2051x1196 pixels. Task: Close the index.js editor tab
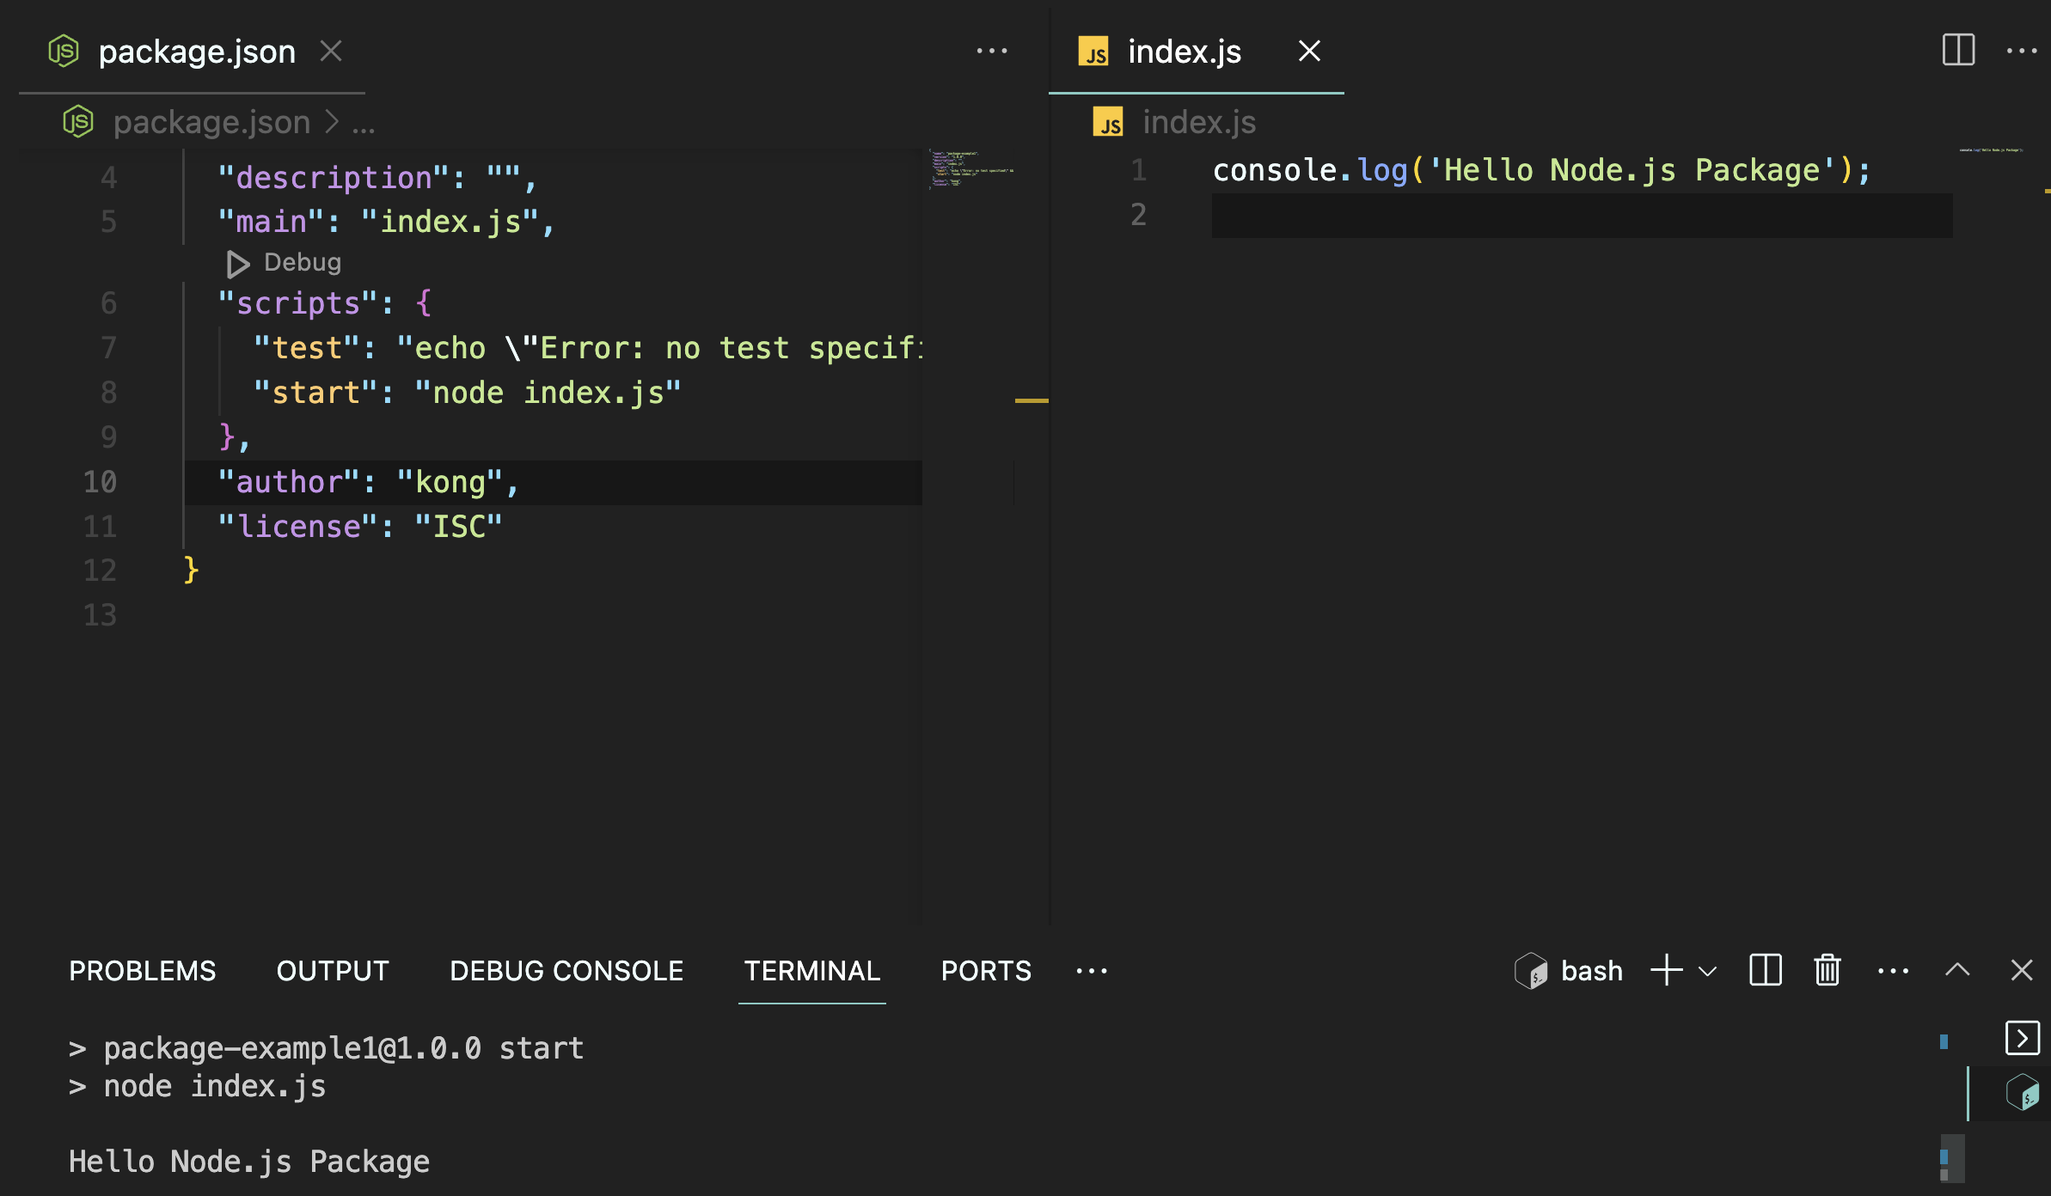point(1308,52)
